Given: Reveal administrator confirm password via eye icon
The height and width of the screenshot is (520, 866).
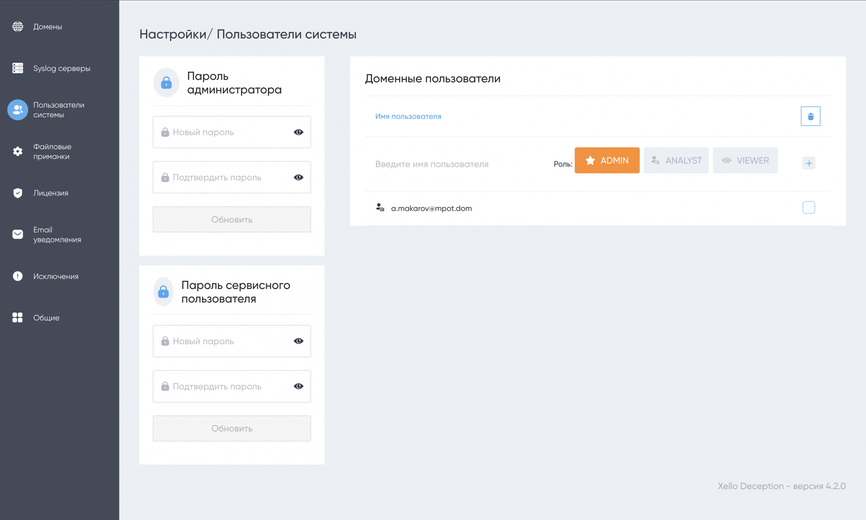Looking at the screenshot, I should (298, 177).
